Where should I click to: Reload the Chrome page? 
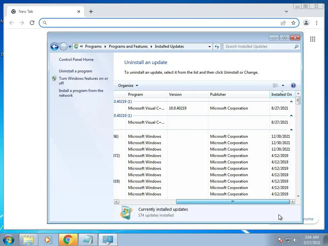click(x=32, y=23)
